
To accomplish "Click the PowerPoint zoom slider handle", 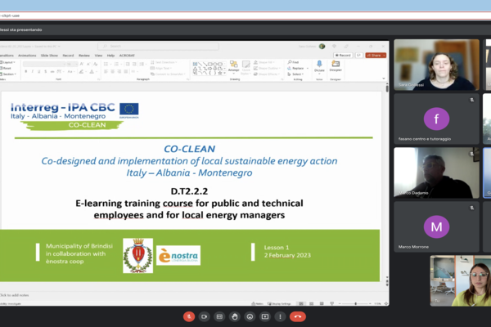I will [x=356, y=303].
